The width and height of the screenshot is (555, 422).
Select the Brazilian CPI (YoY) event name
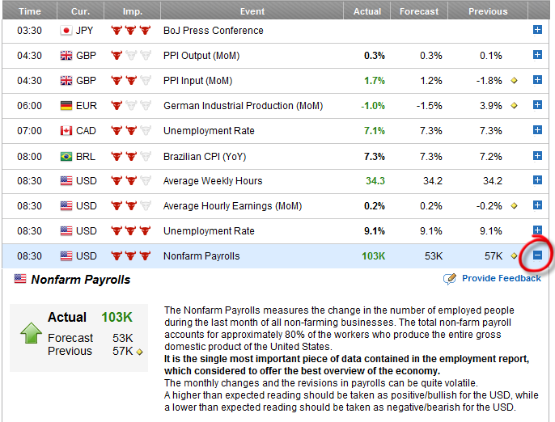[x=205, y=157]
